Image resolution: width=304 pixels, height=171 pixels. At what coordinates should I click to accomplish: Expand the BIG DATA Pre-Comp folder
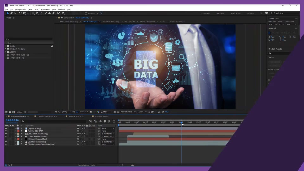pos(6,49)
